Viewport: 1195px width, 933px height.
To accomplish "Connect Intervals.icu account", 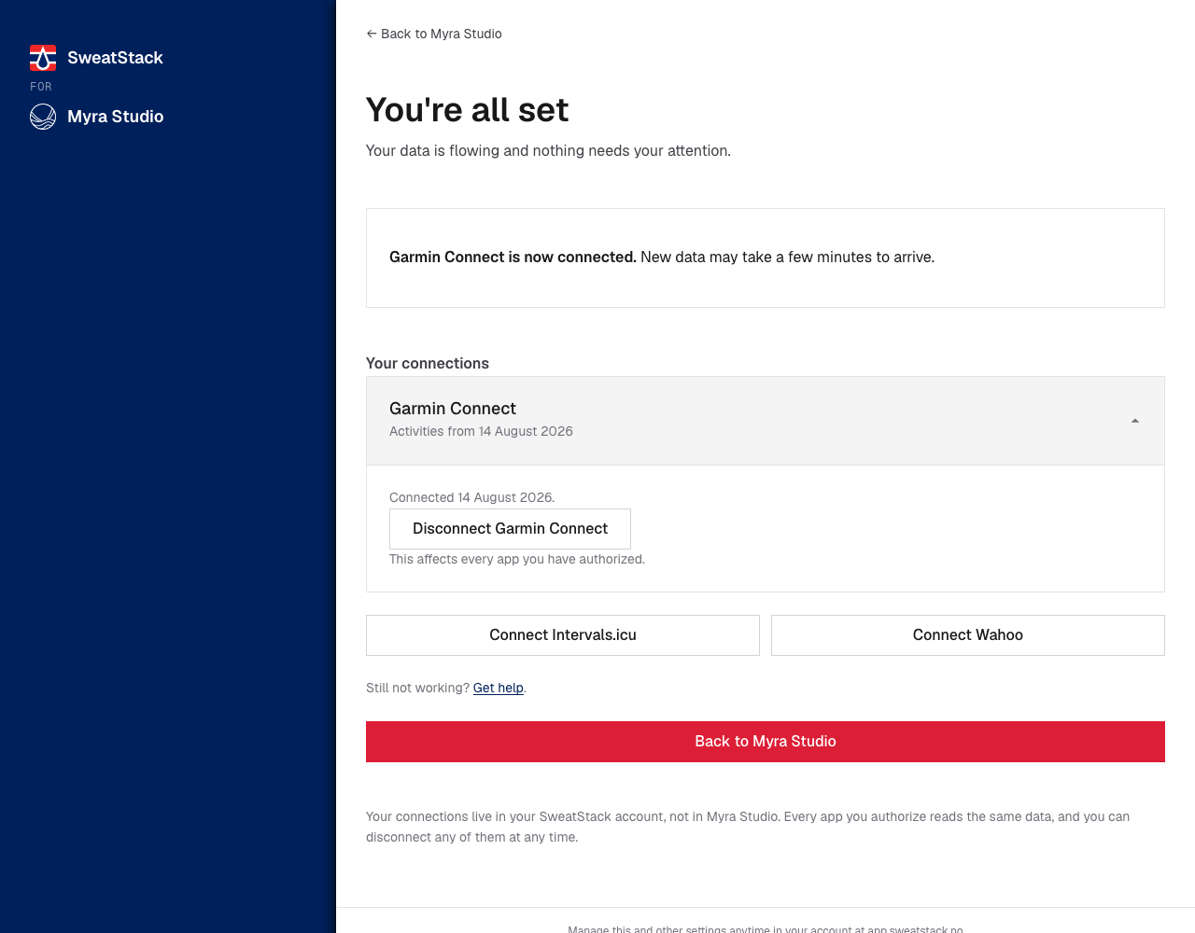I will pos(563,635).
